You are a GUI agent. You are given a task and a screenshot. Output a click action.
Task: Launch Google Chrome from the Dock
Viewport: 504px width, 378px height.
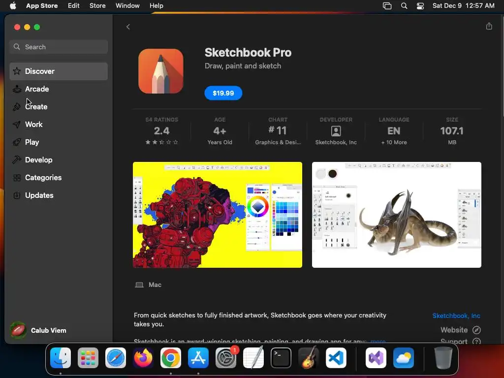pyautogui.click(x=171, y=358)
